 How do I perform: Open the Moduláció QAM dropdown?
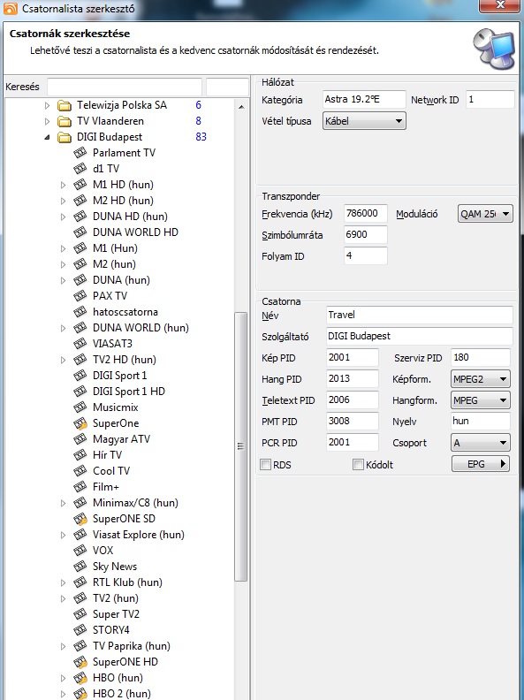pyautogui.click(x=485, y=214)
